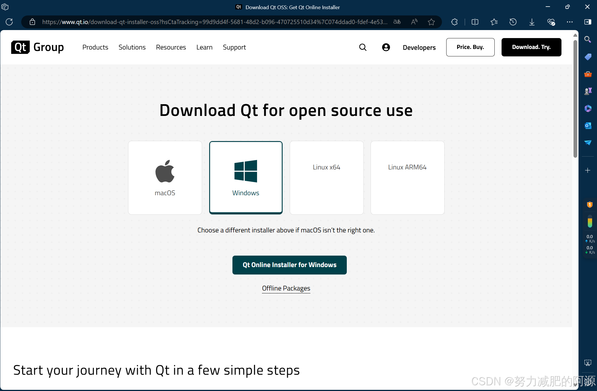The width and height of the screenshot is (597, 391).
Task: Open browser essentials heart icon
Action: pos(551,22)
